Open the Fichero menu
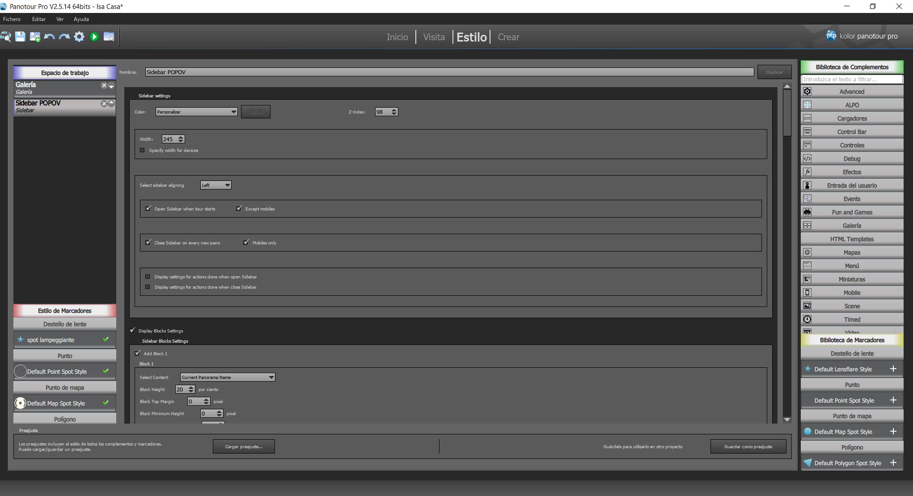 click(x=12, y=19)
